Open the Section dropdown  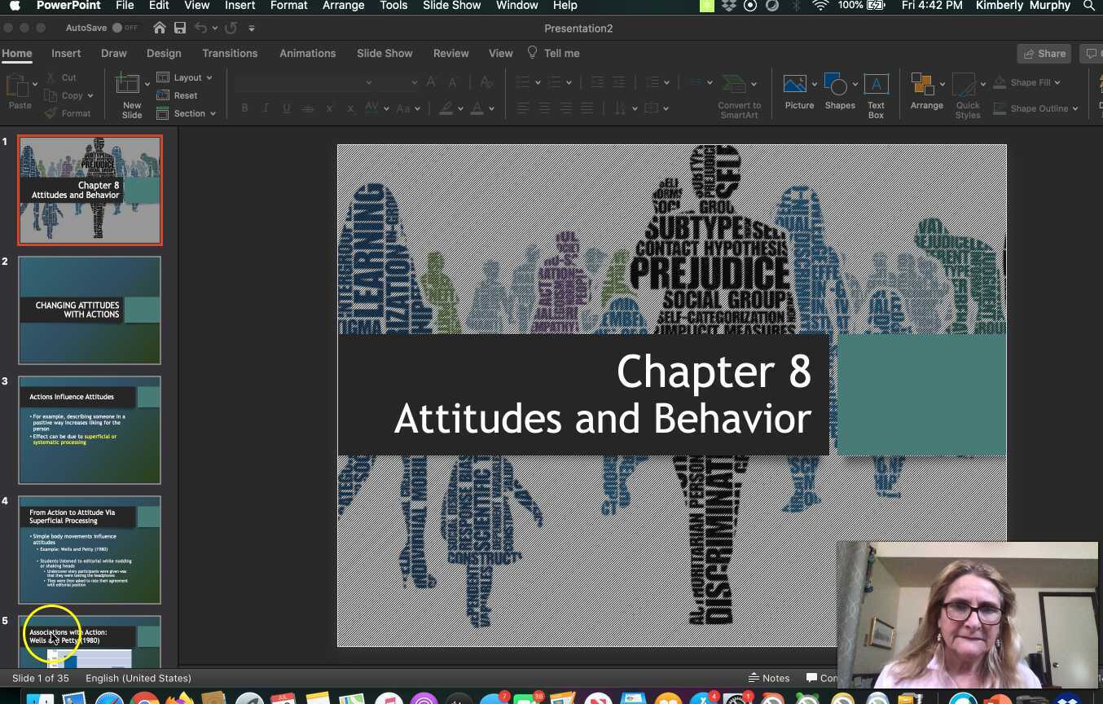187,113
